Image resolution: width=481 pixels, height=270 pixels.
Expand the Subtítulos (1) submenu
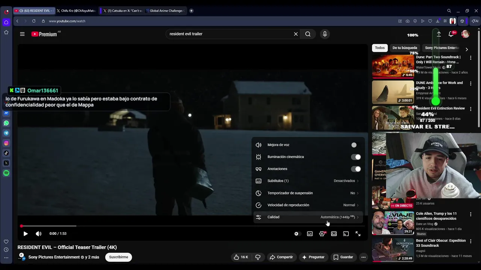coord(308,181)
